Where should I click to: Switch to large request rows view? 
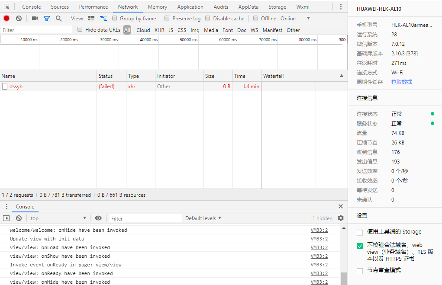click(x=91, y=18)
